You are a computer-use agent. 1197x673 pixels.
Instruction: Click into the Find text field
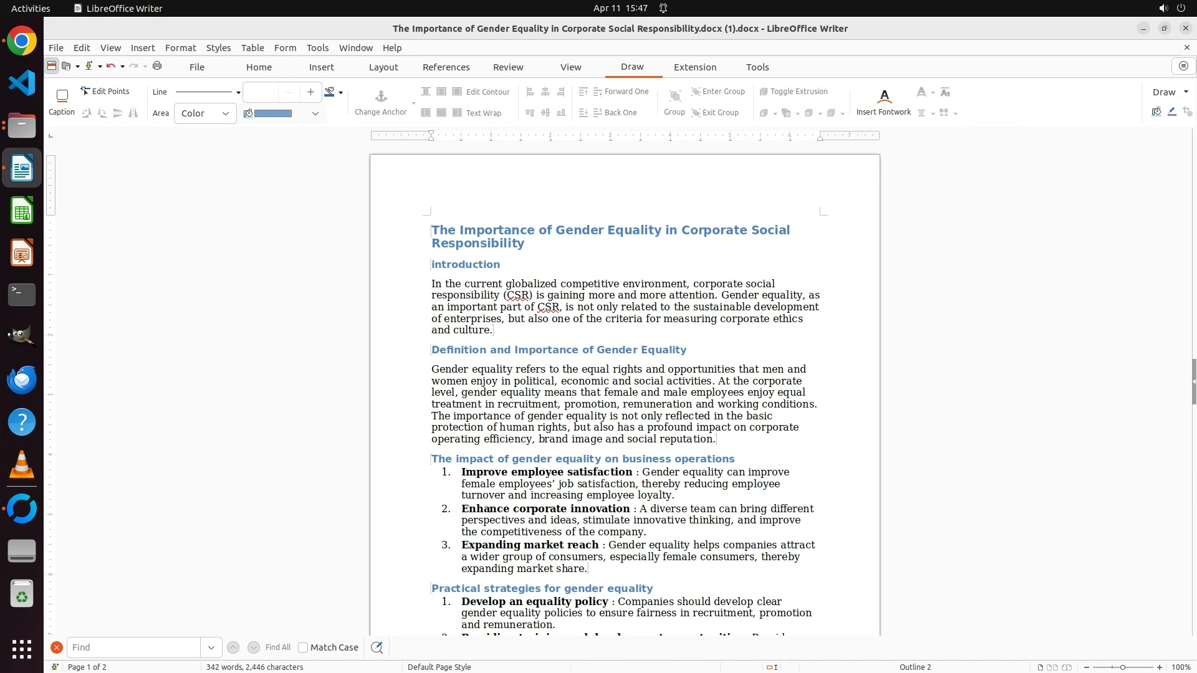point(133,647)
